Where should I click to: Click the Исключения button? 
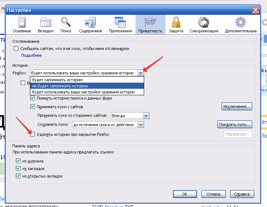(236, 106)
